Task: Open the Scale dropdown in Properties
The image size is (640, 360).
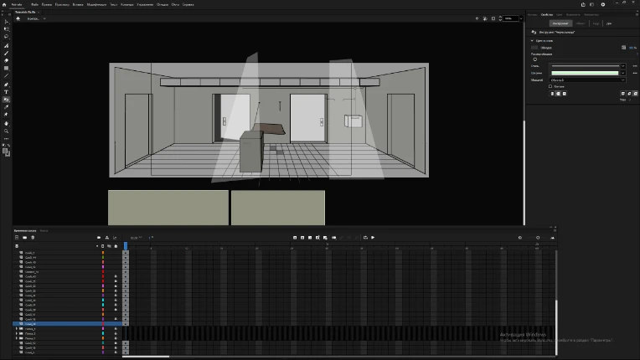Action: [587, 80]
